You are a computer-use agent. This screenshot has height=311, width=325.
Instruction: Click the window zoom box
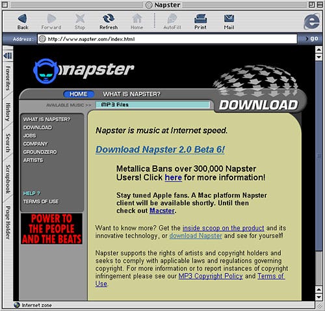click(311, 5)
